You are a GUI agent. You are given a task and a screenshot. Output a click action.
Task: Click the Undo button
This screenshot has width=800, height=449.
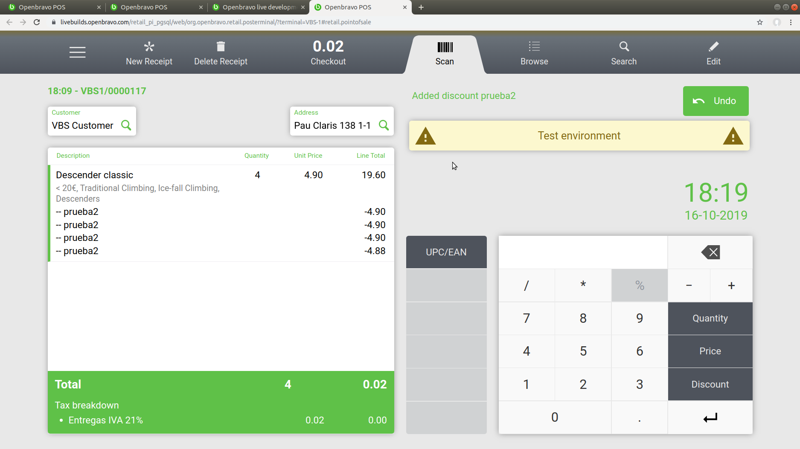[x=716, y=101]
